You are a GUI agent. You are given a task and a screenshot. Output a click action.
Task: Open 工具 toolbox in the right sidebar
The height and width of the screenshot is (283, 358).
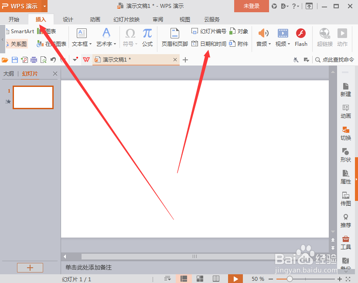(346, 243)
